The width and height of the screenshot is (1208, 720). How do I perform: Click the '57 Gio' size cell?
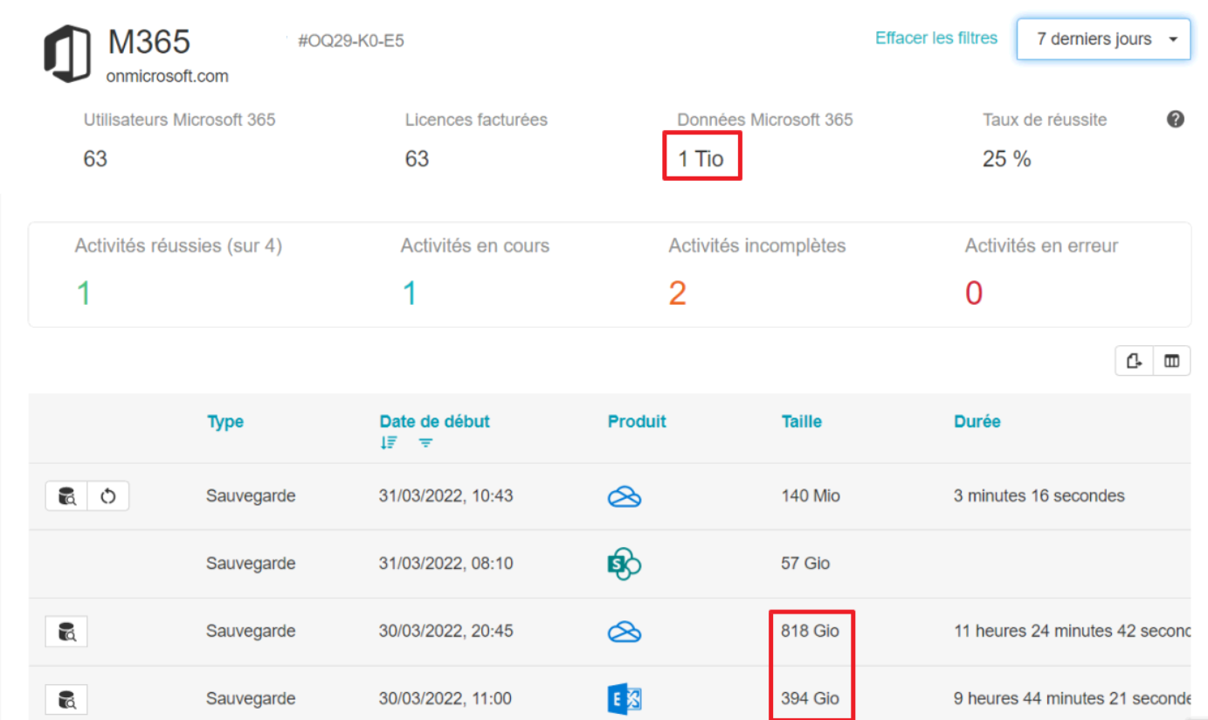805,564
